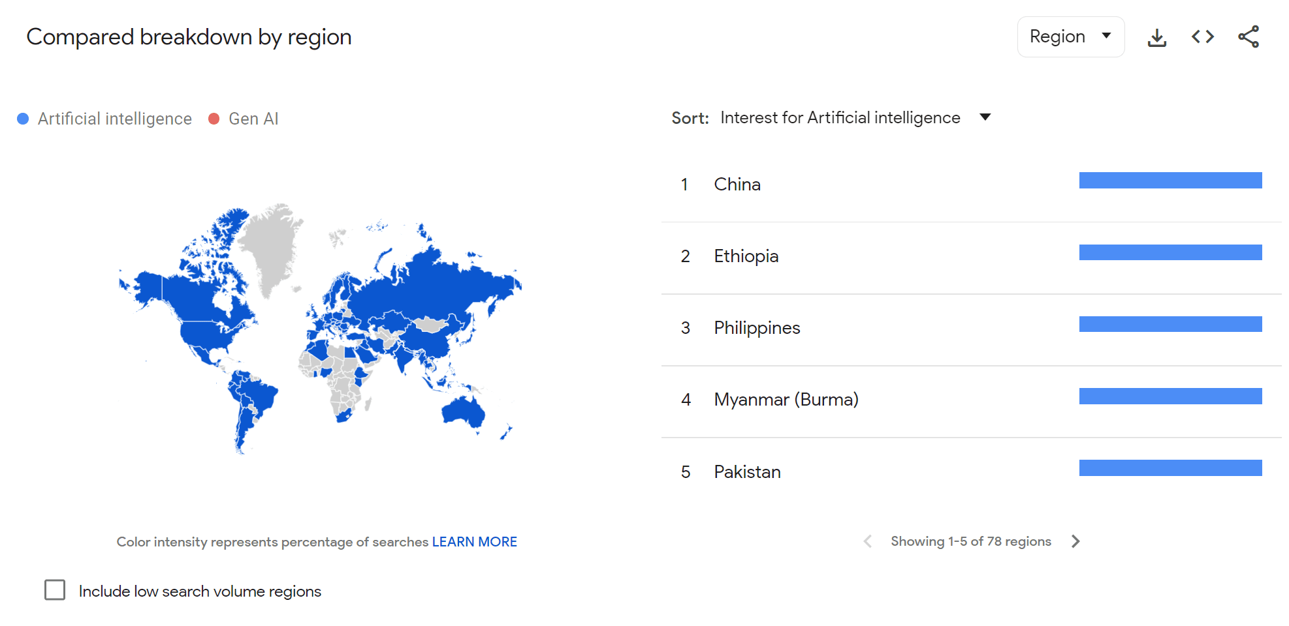Open the LEARN MORE link
Viewport: 1289px width, 626px height.
pos(475,541)
